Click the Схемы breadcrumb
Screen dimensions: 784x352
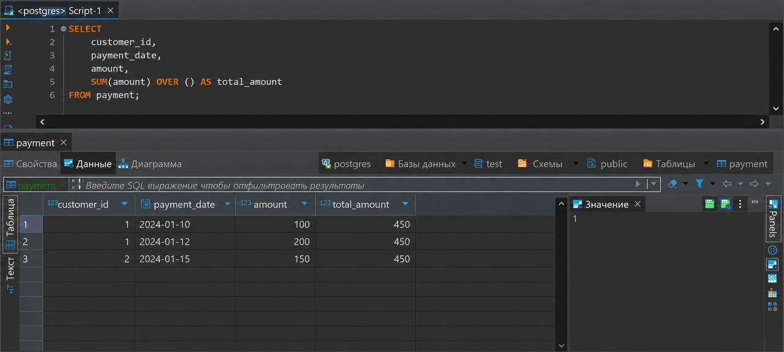(x=540, y=164)
